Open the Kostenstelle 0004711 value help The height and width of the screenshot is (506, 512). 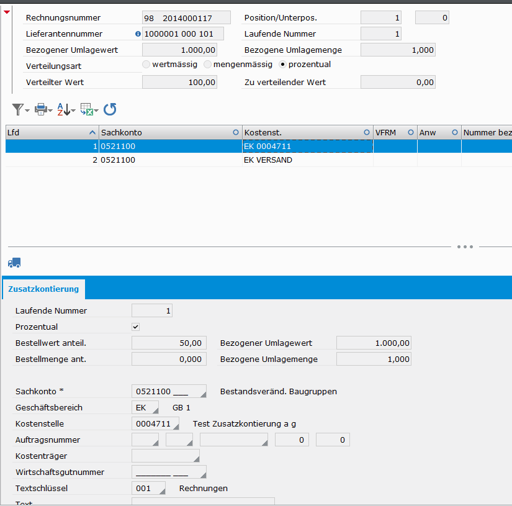pyautogui.click(x=176, y=427)
